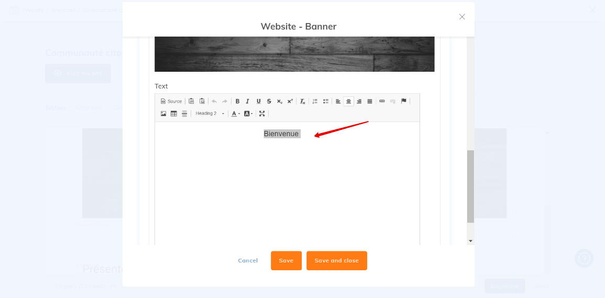Apply superscript formatting
The image size is (605, 298).
point(290,101)
